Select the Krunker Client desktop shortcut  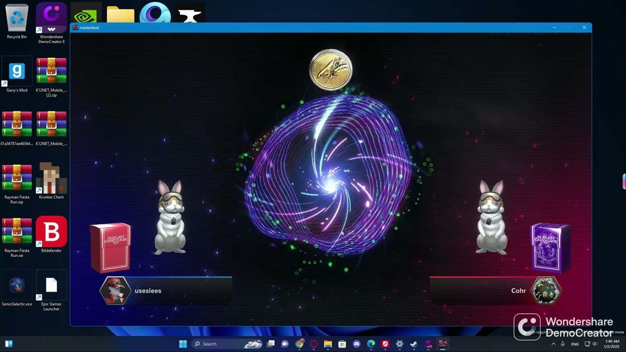51,182
